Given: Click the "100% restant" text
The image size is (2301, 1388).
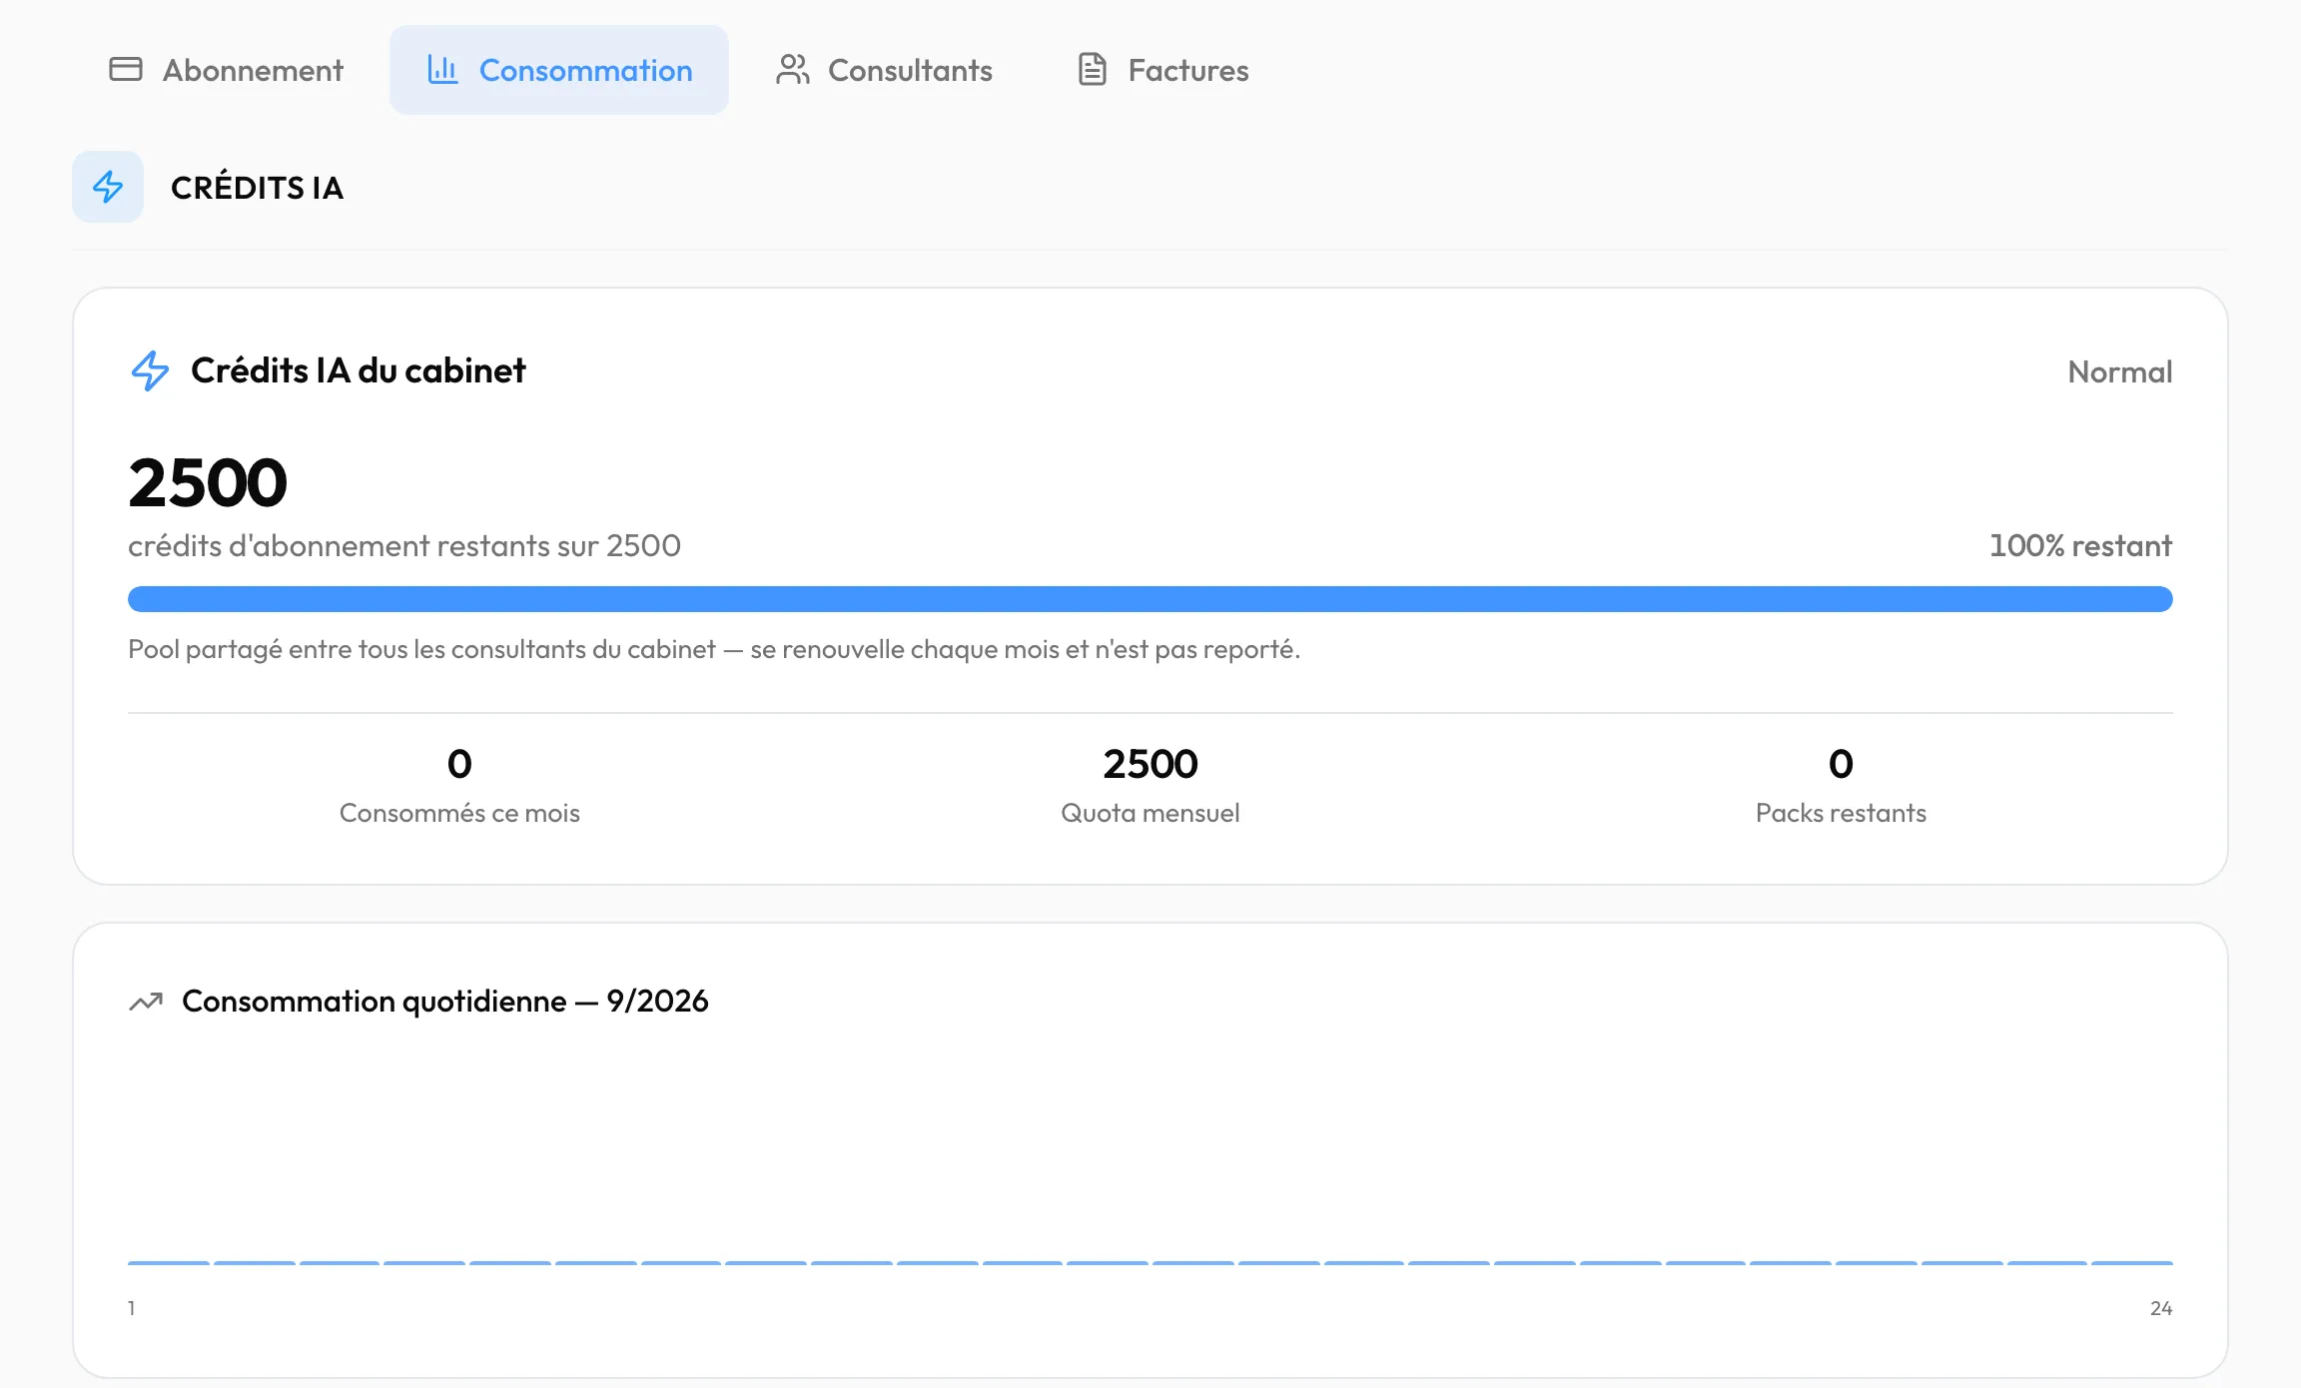Looking at the screenshot, I should point(2080,545).
